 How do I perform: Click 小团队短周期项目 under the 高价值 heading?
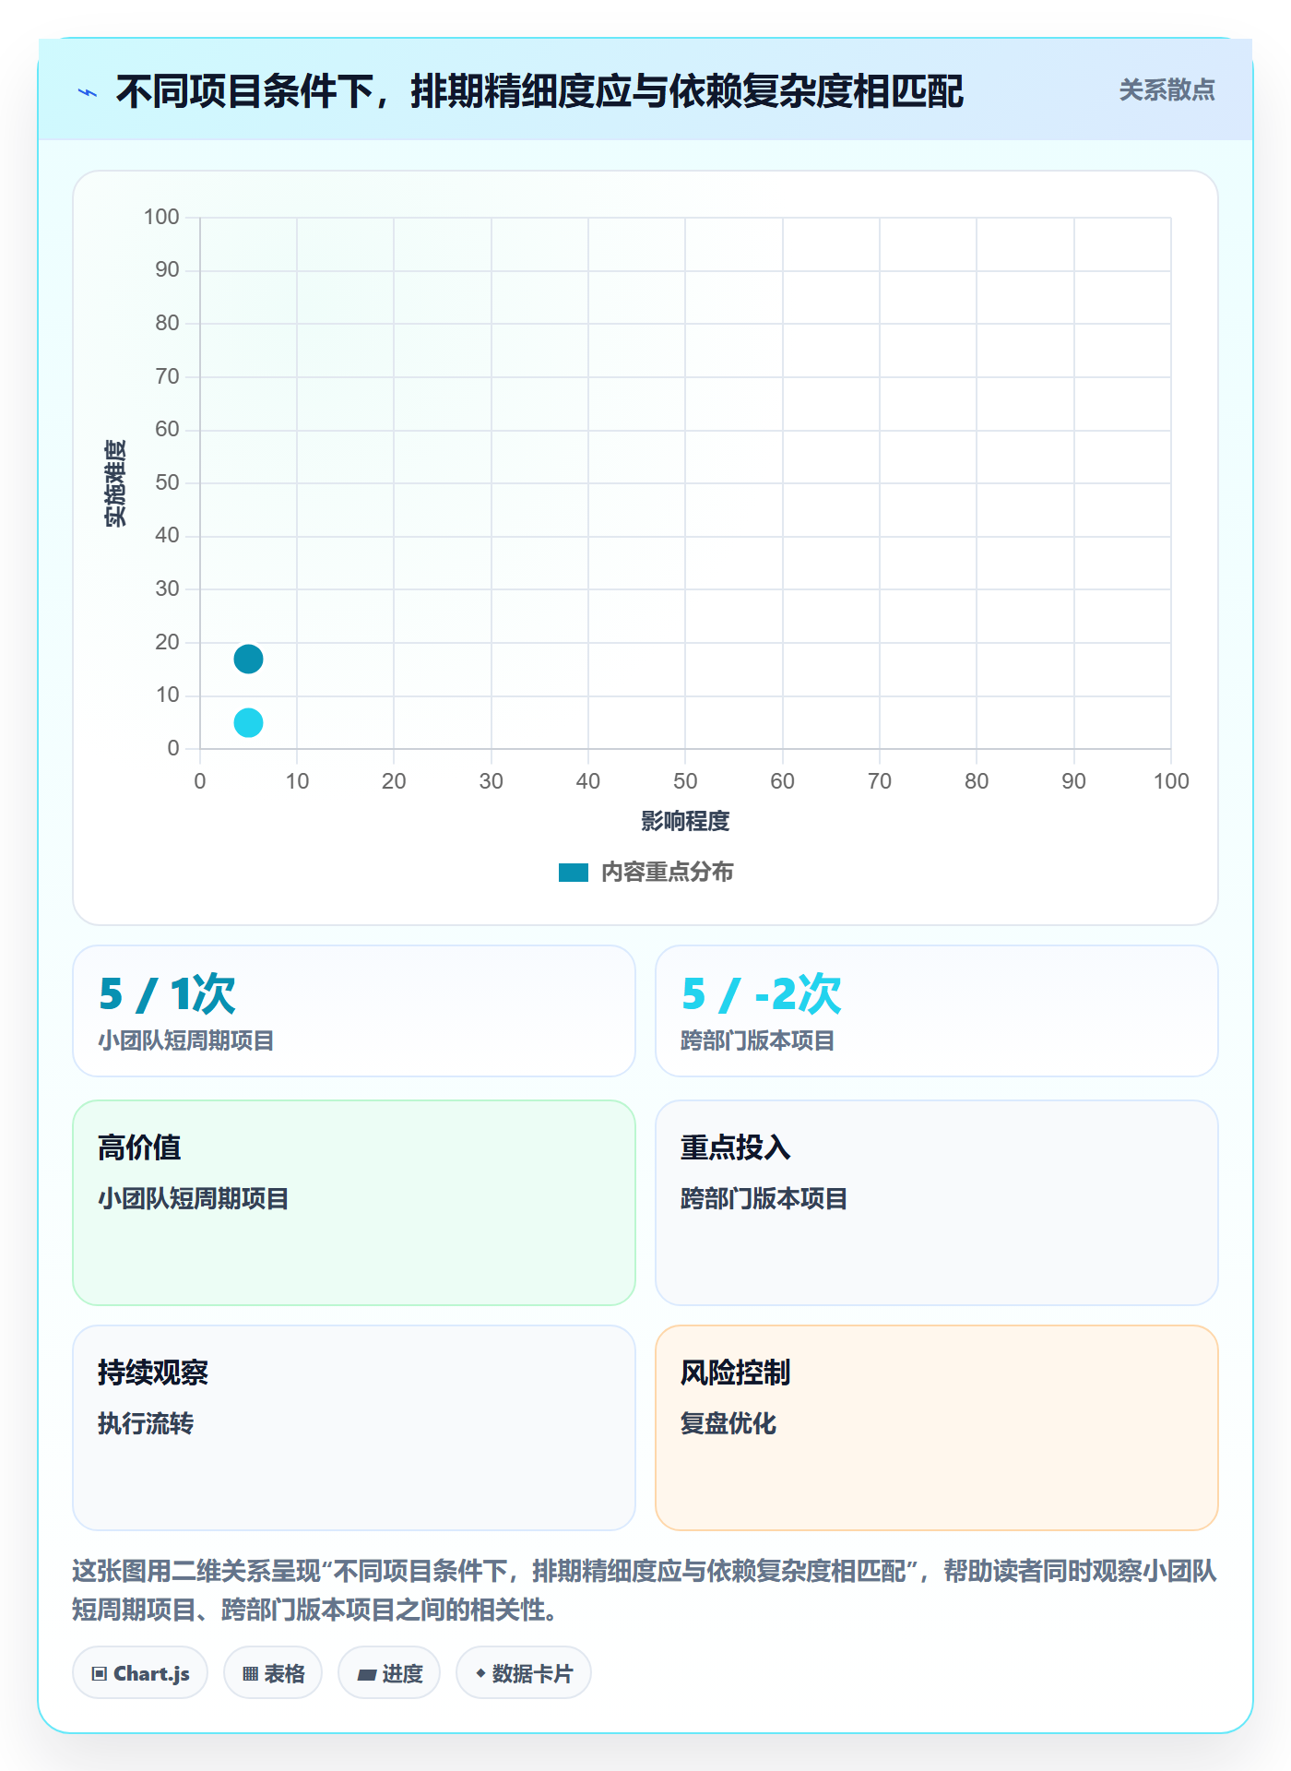pos(194,1198)
